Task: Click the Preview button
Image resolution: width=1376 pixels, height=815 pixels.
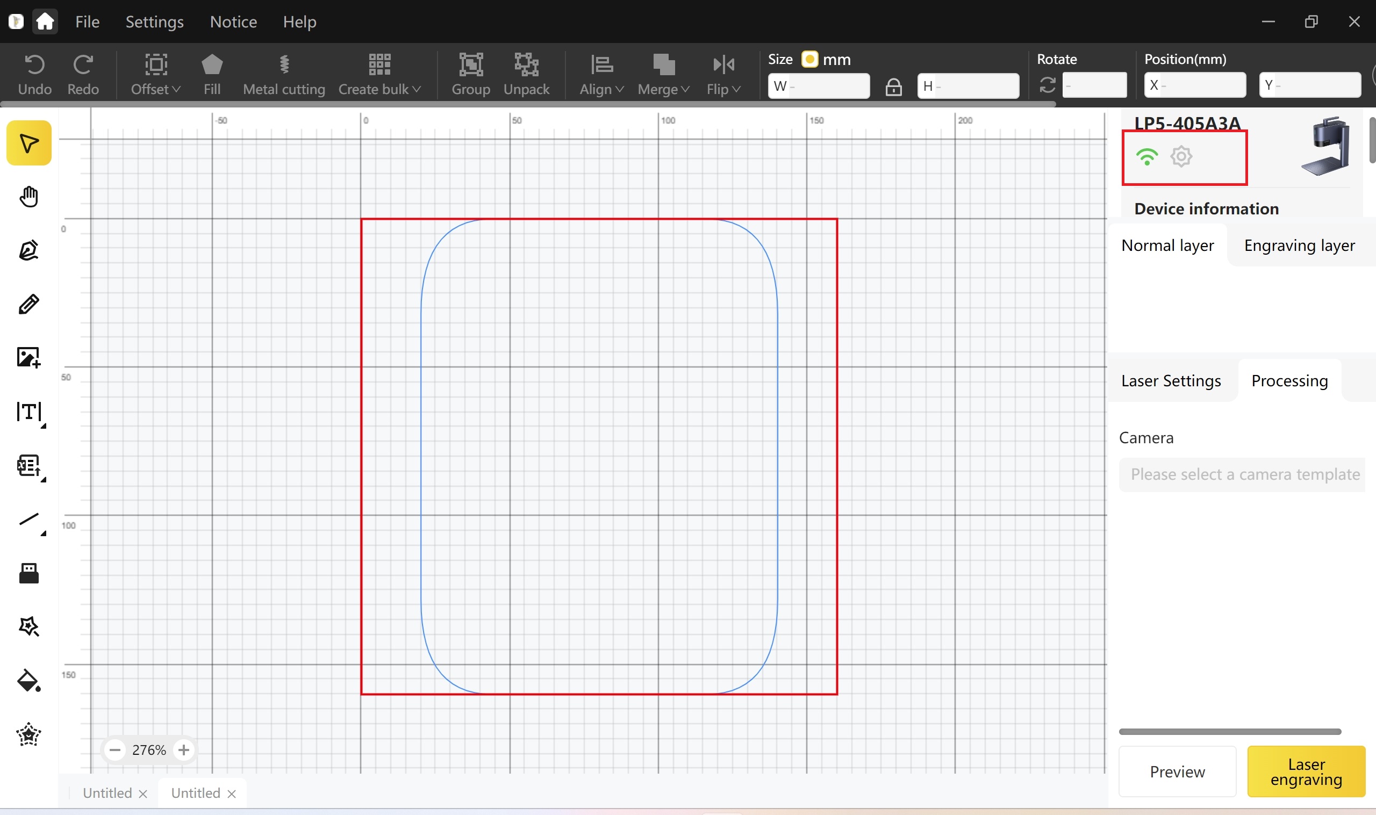Action: pos(1177,771)
